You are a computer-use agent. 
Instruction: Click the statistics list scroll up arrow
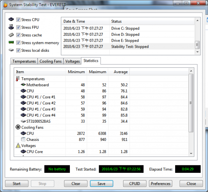click(x=191, y=71)
